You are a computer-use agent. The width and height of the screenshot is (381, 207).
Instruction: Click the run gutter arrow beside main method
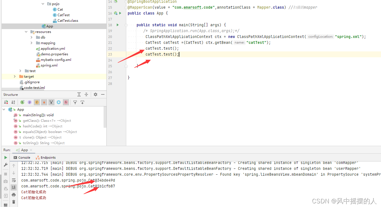tap(118, 25)
